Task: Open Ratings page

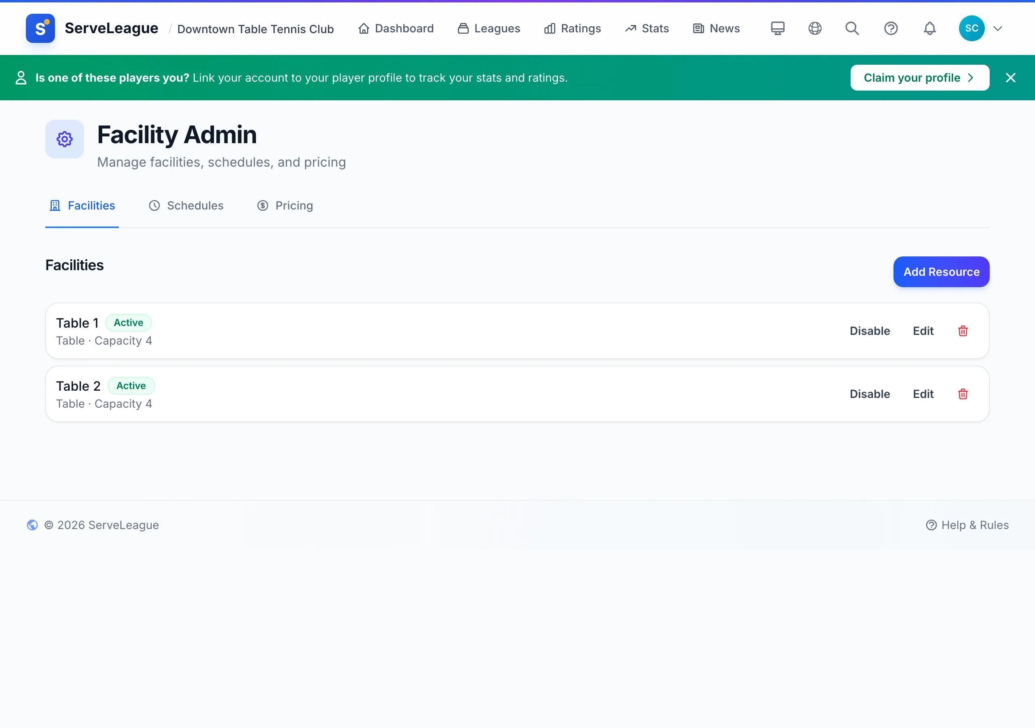Action: pyautogui.click(x=572, y=28)
